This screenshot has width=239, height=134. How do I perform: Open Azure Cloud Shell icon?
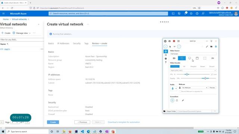(x=173, y=13)
